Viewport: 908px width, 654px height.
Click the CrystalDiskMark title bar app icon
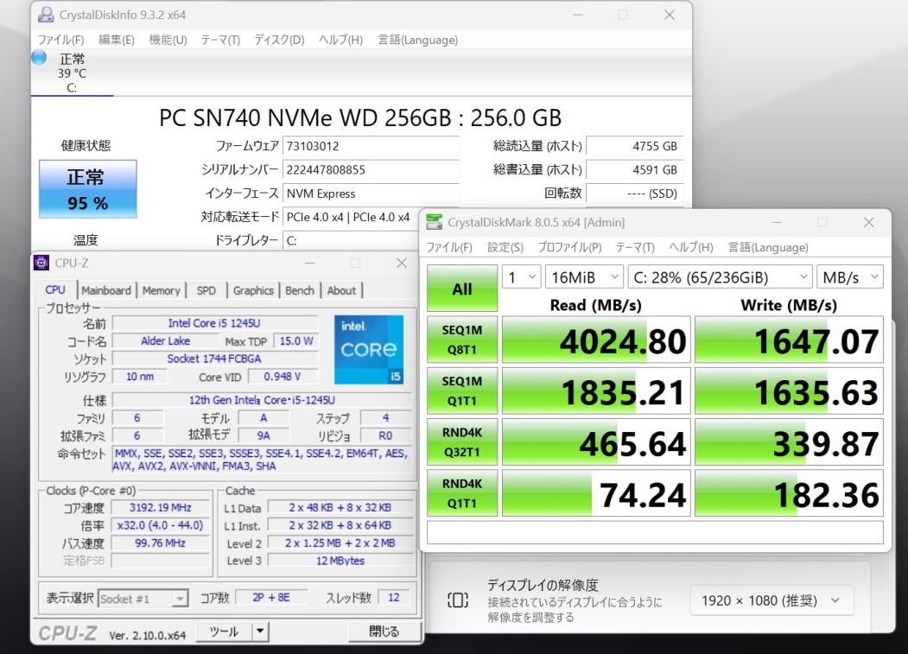pyautogui.click(x=434, y=222)
